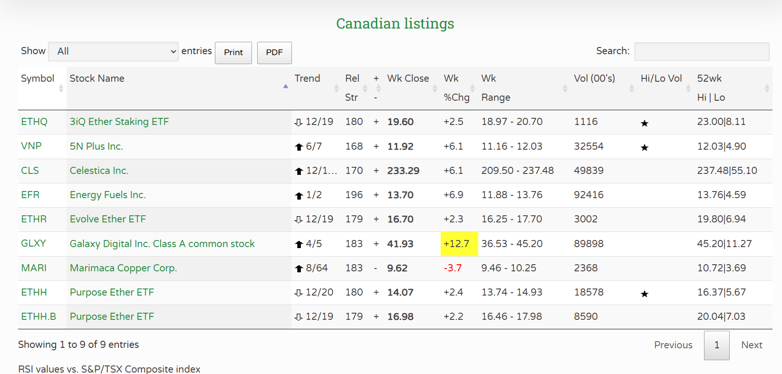
Task: Open Purpose Ether ETF link in ETHH.B row
Action: coord(112,316)
